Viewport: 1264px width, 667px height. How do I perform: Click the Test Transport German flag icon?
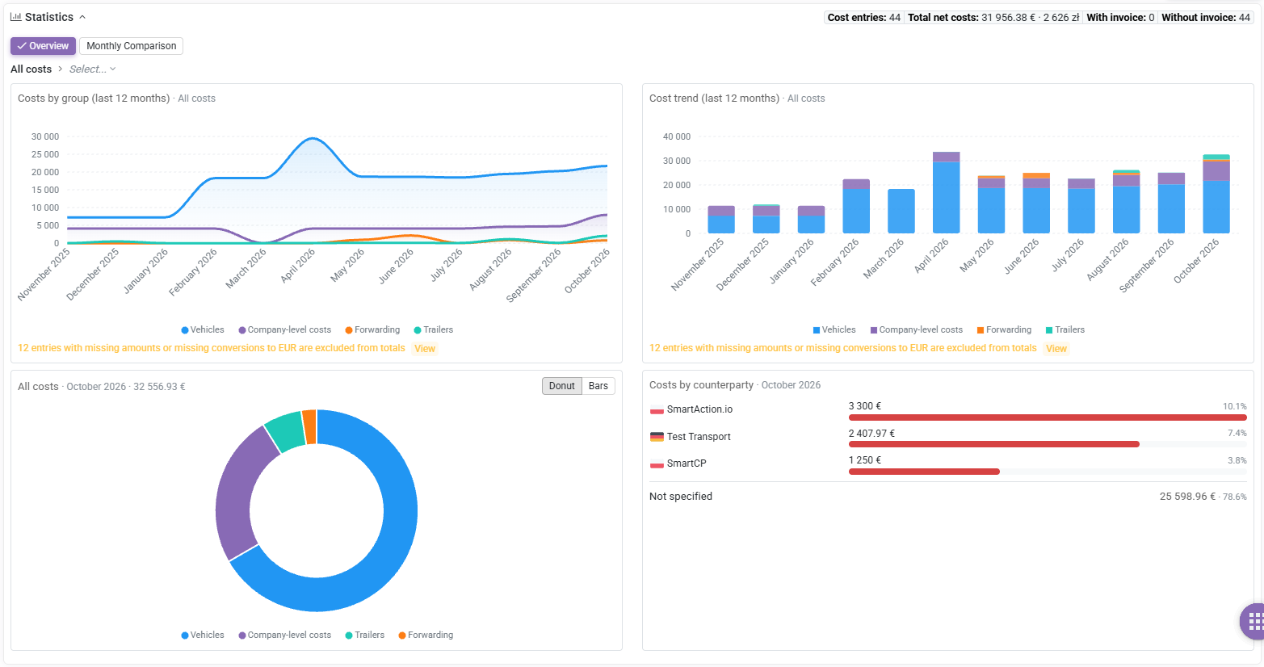[x=657, y=437]
